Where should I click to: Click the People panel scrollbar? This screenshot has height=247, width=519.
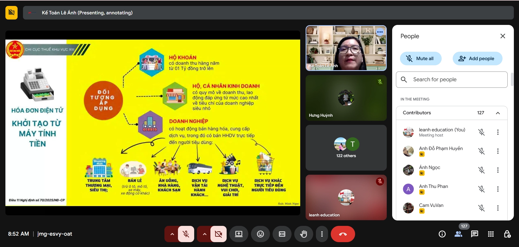pos(512,79)
